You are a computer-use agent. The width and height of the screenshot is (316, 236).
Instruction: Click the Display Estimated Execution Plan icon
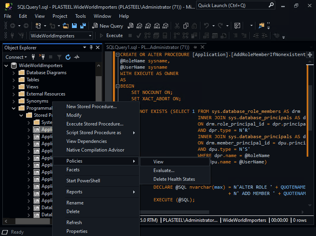[147, 36]
